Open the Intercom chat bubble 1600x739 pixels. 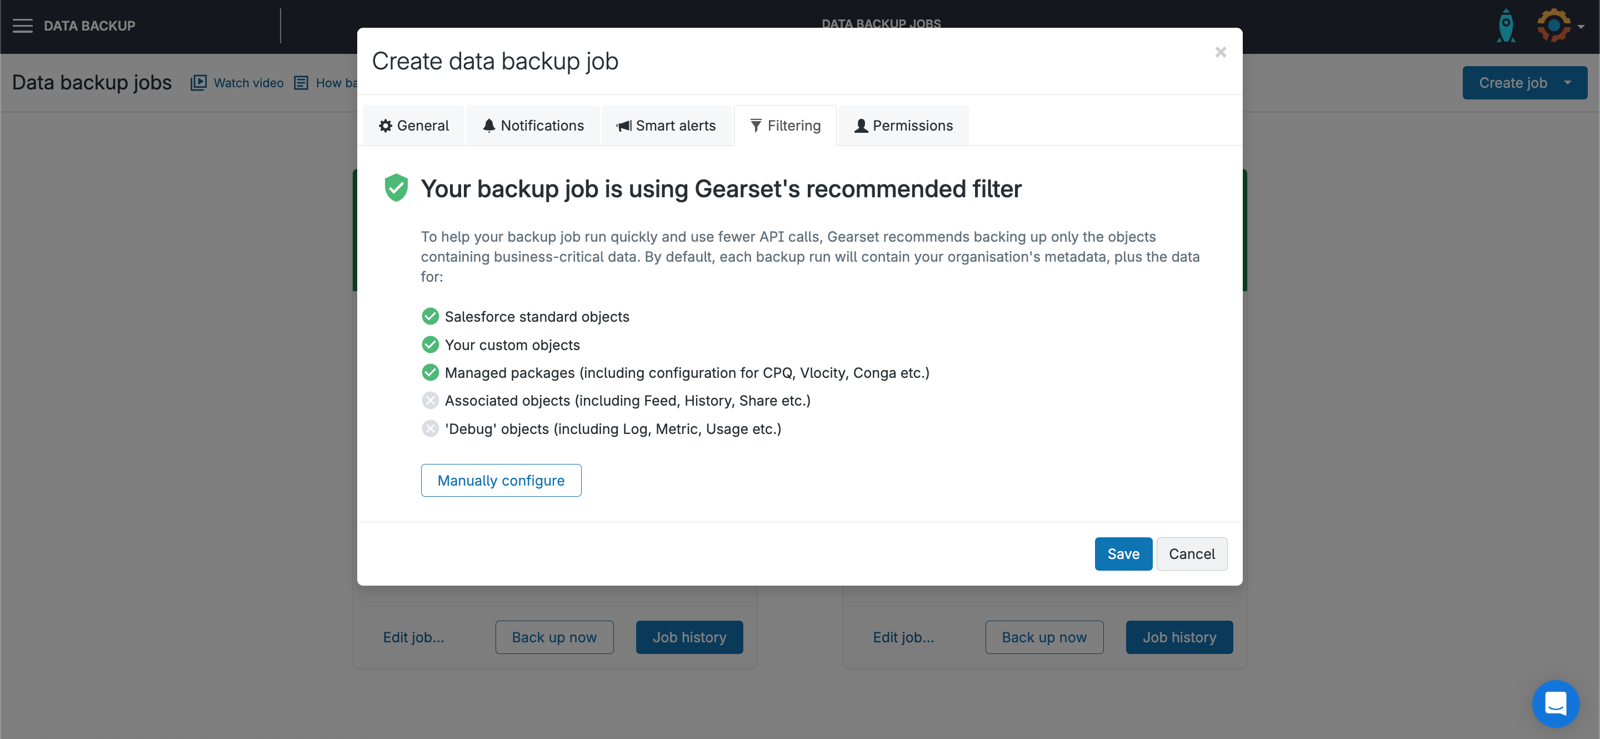pyautogui.click(x=1556, y=703)
